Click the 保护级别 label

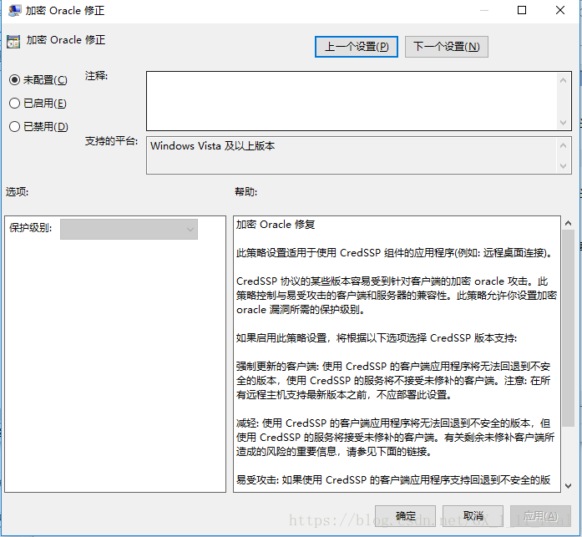click(30, 227)
